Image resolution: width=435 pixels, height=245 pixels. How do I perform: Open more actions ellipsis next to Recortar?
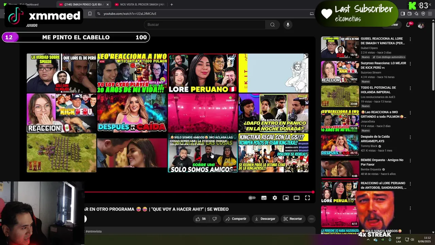311,219
